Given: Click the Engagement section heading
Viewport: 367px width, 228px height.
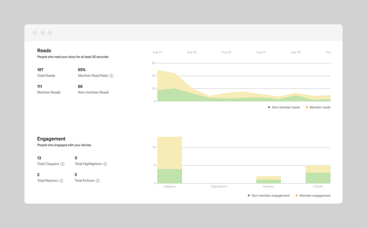Looking at the screenshot, I should click(x=51, y=139).
